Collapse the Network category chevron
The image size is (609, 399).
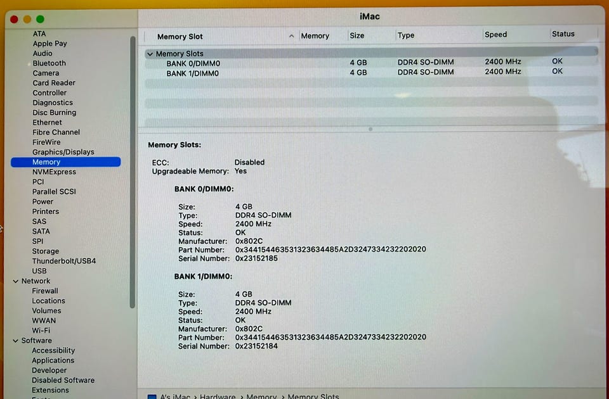tap(15, 281)
